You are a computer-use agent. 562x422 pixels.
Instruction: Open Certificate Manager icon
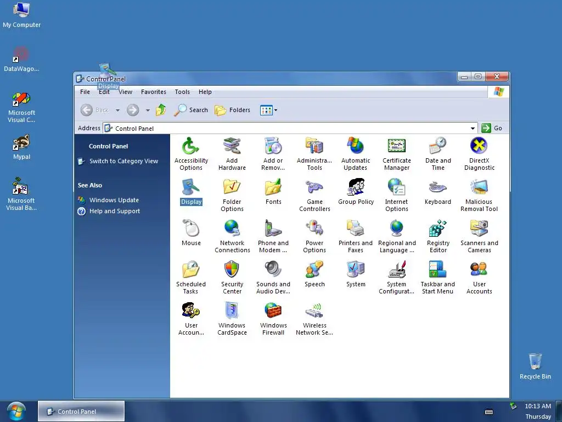point(397,154)
